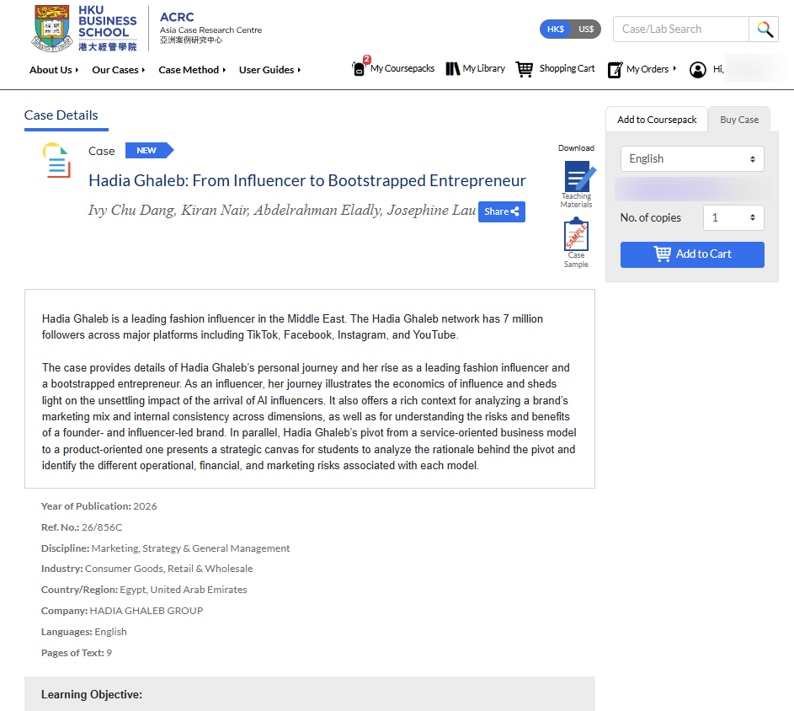
Task: Click the ACRC Asia Case Research Centre logo
Action: point(210,29)
